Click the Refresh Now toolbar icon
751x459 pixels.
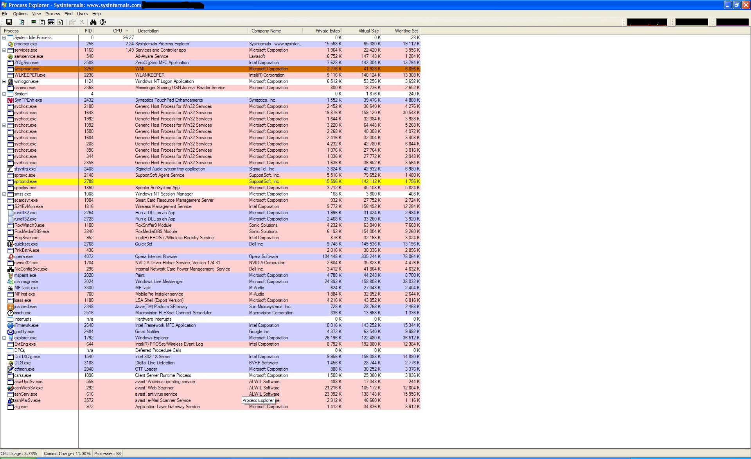(x=22, y=22)
